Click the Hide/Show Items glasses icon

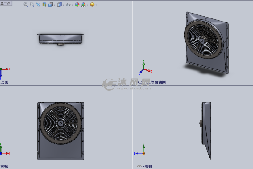coord(68,5)
